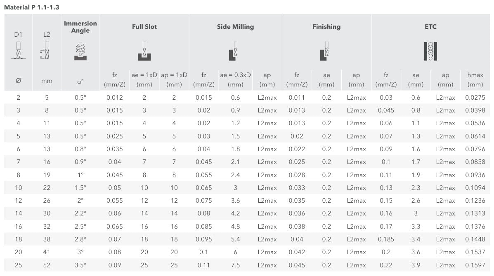This screenshot has height=276, width=494.
Task: Click the Finishing operation icon
Action: coord(324,51)
